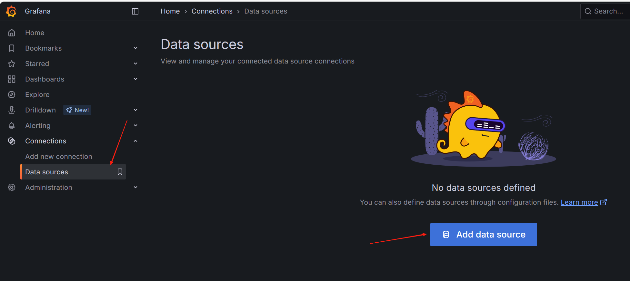This screenshot has height=281, width=630.
Task: Click the search magnifier icon
Action: click(x=588, y=11)
